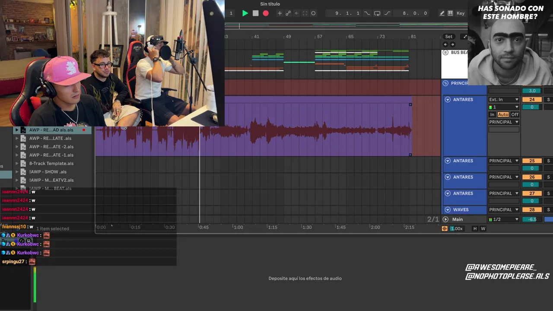Click the arrangement overview diagonal-arrows icon
This screenshot has width=553, height=311.
click(465, 37)
